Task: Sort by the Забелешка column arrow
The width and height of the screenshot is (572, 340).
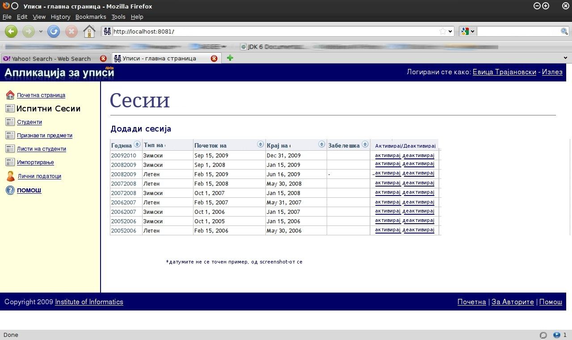Action: point(365,144)
